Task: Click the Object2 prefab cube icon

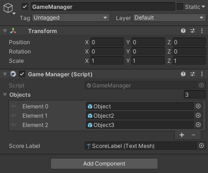Action: click(90, 116)
